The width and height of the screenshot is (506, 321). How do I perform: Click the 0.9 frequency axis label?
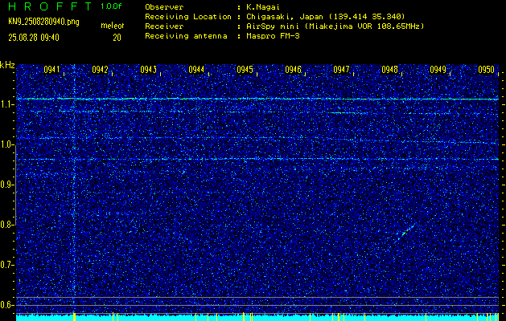[7, 185]
